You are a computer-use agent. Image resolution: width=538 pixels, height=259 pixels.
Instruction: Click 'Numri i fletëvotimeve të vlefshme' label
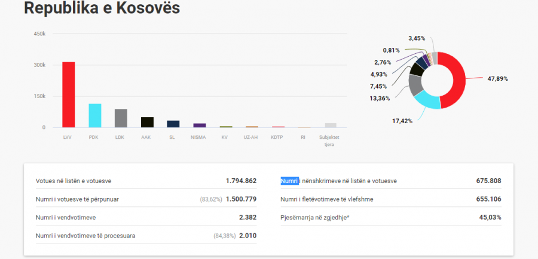326,199
